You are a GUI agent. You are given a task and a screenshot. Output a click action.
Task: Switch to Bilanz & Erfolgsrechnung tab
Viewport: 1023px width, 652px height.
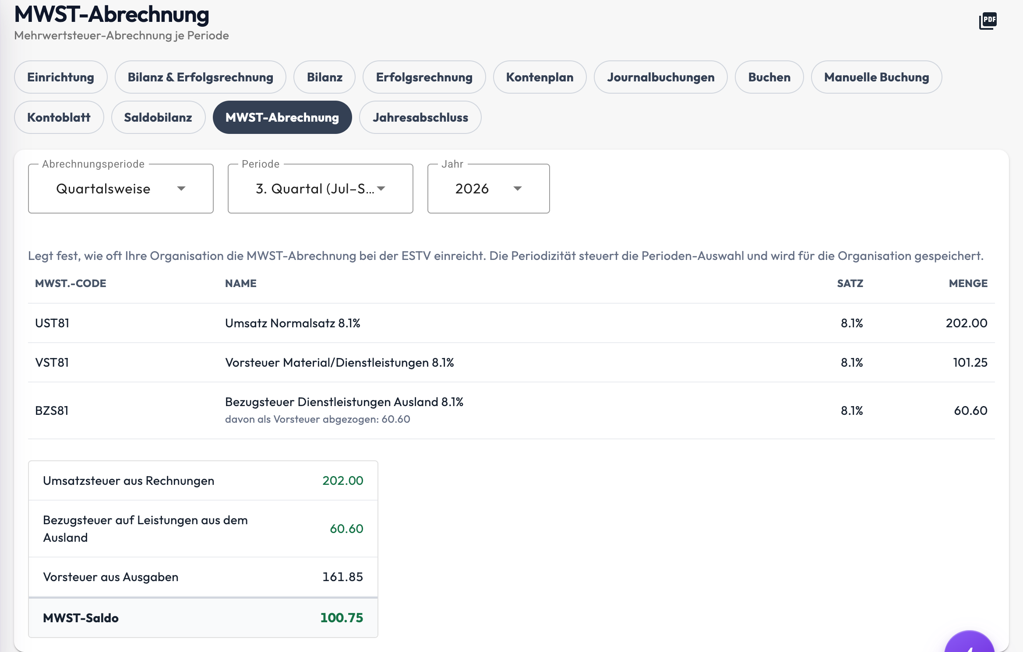(200, 77)
